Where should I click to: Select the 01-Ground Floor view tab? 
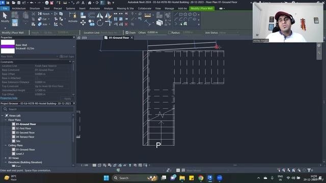(119, 38)
